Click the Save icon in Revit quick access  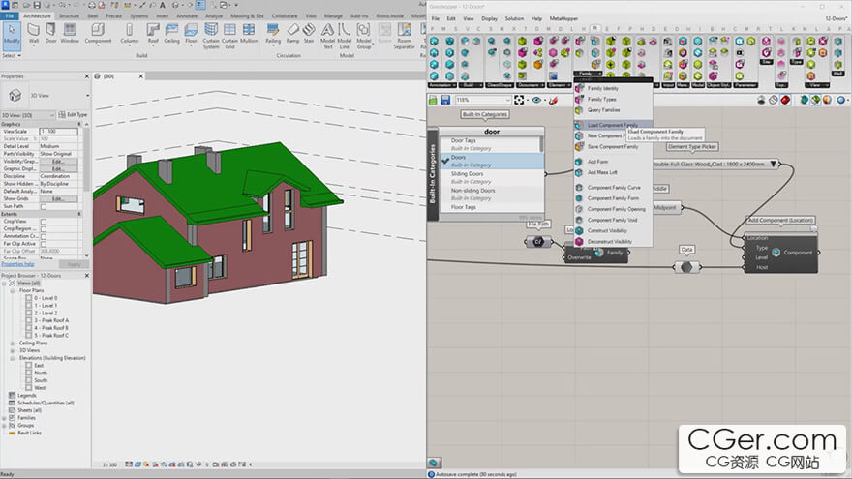point(37,5)
